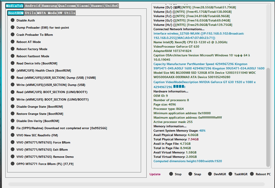The width and height of the screenshot is (275, 188).
Task: Click the 'Memory information...' log line
Action: tap(170, 126)
